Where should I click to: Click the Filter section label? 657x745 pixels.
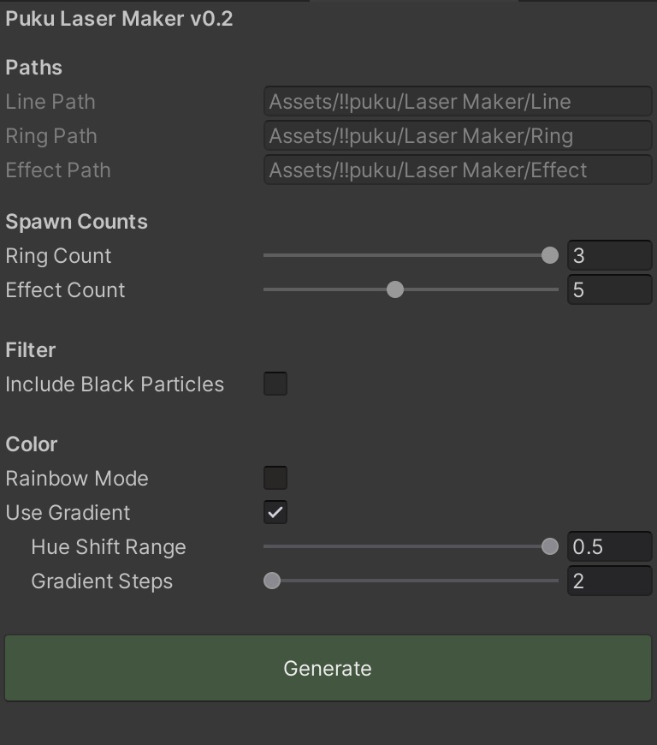click(30, 349)
